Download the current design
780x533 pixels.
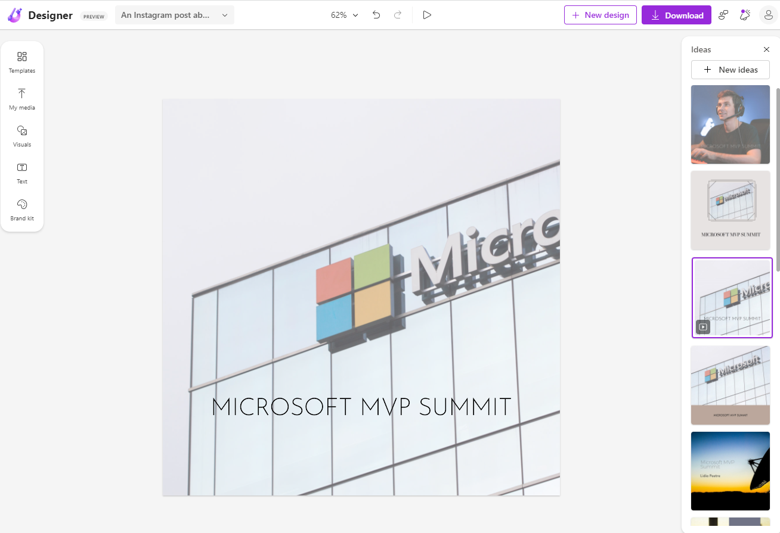click(676, 15)
